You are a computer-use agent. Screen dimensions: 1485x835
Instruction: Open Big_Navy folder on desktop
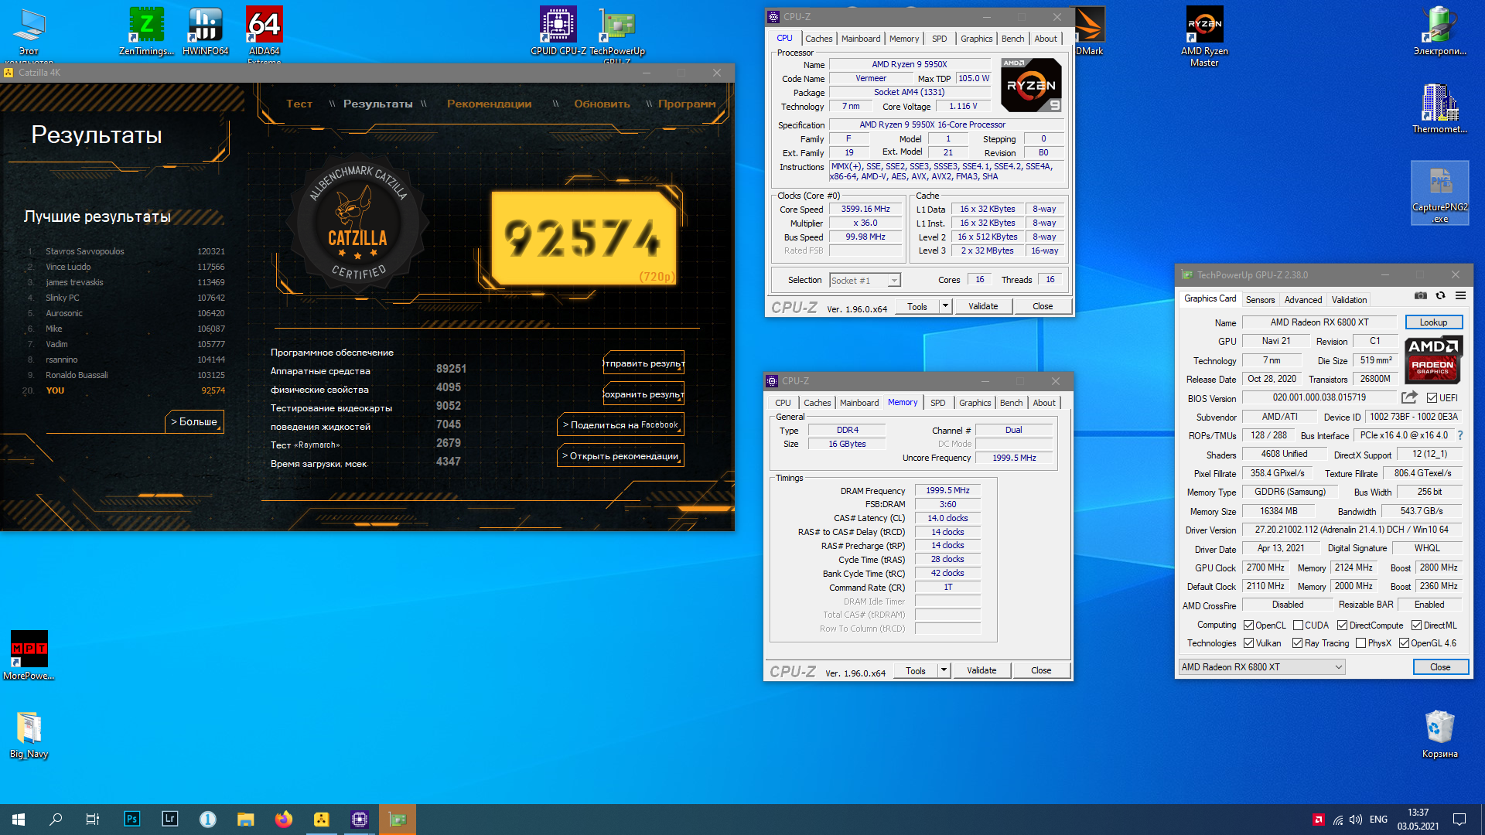[x=29, y=734]
